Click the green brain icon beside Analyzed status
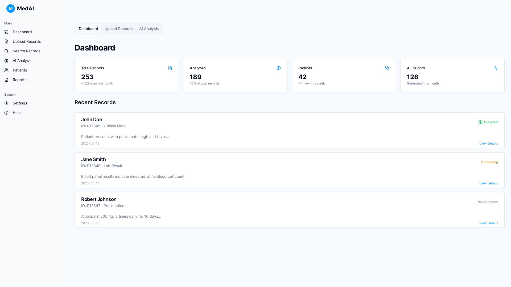 (480, 122)
